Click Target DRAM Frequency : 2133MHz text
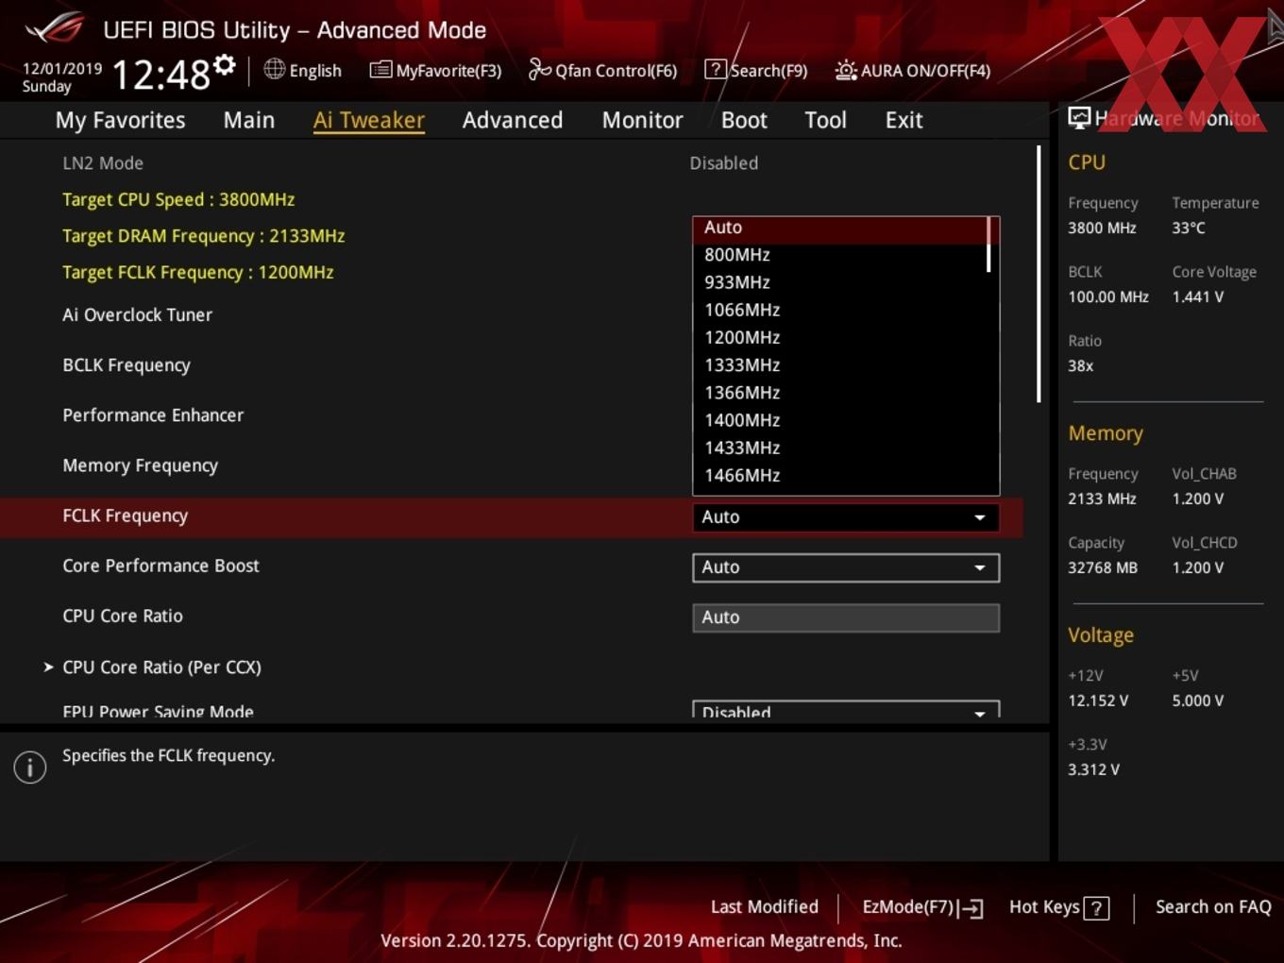Viewport: 1284px width, 963px height. point(203,236)
